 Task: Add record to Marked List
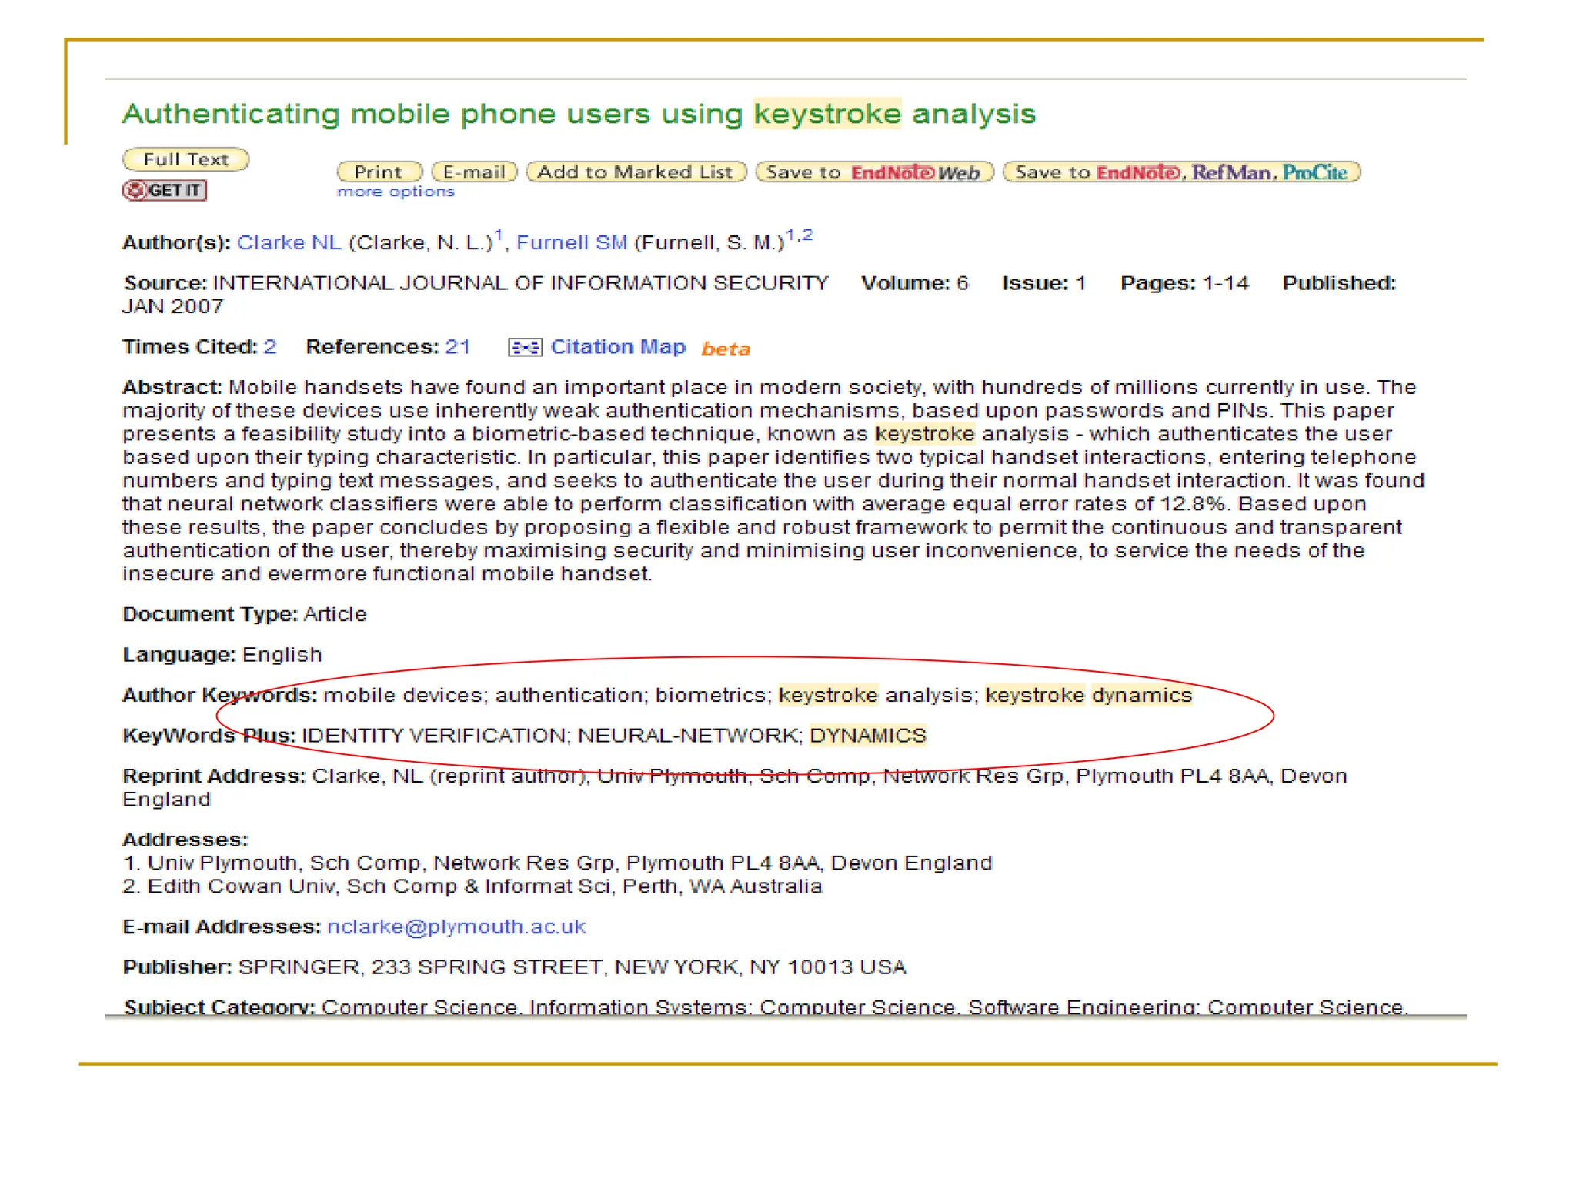[636, 172]
